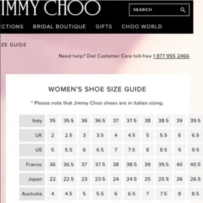Click the Japan row header cell
This screenshot has height=203, width=203.
32,179
